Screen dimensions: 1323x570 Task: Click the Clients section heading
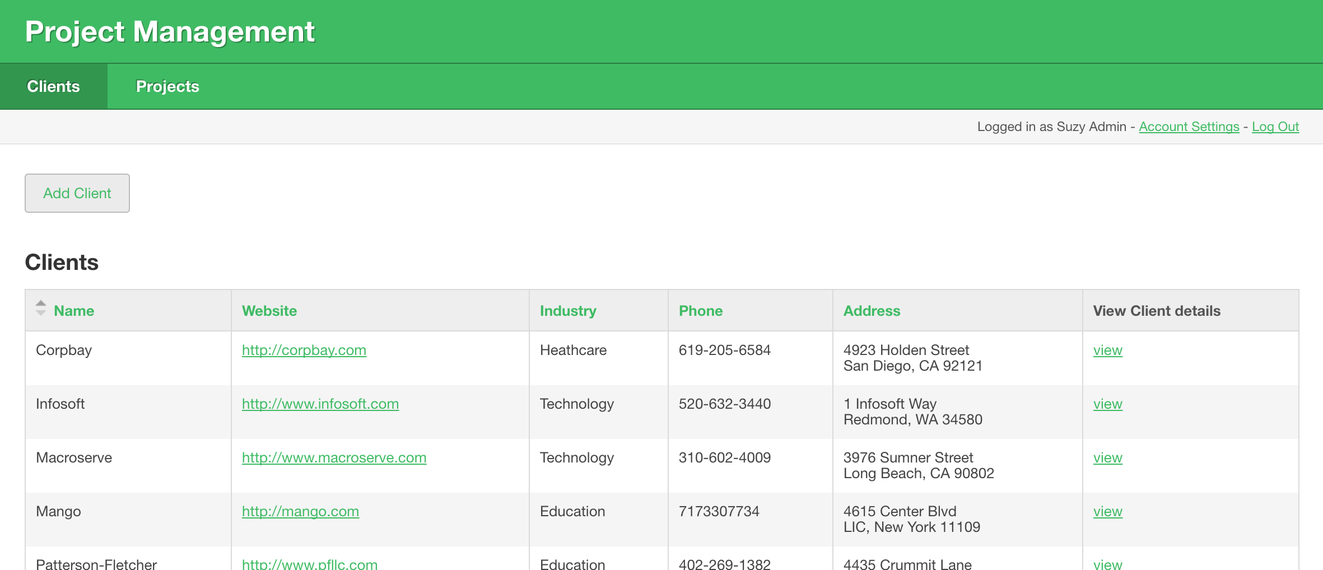coord(62,262)
